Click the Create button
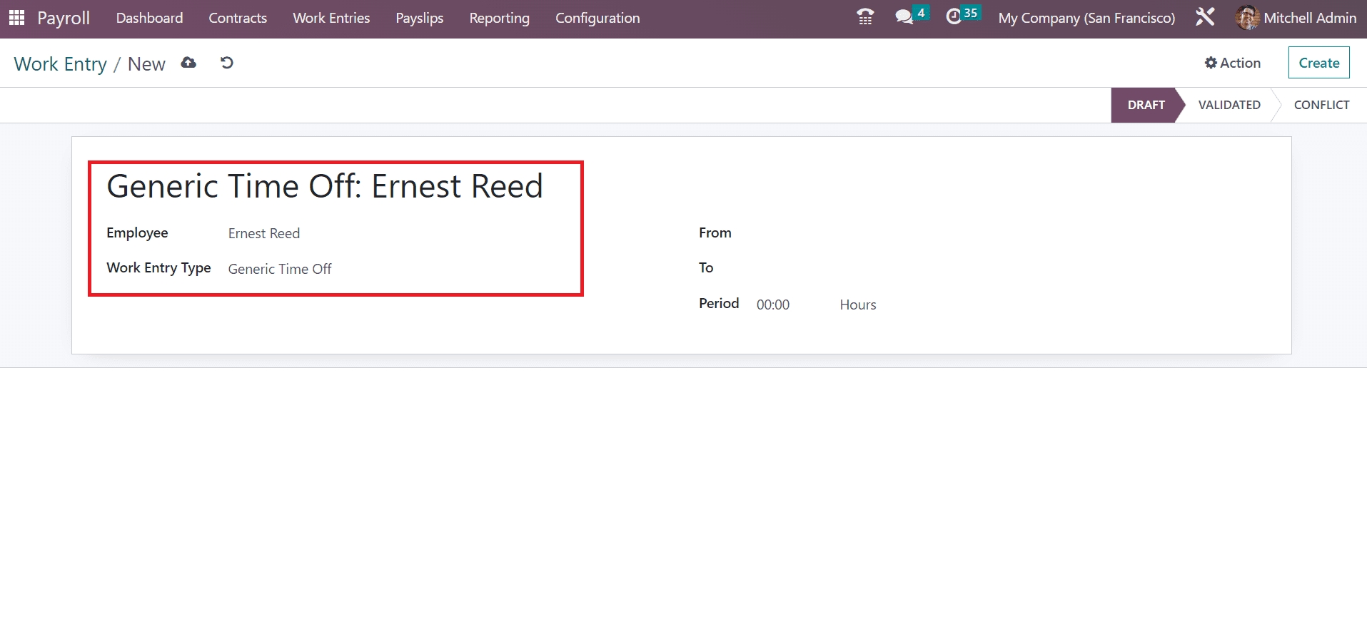This screenshot has height=634, width=1367. click(x=1318, y=63)
